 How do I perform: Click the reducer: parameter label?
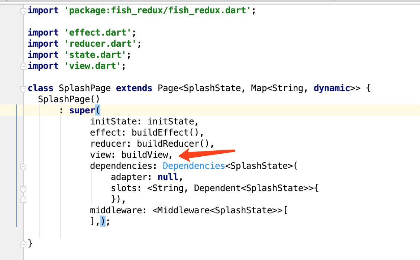click(110, 144)
